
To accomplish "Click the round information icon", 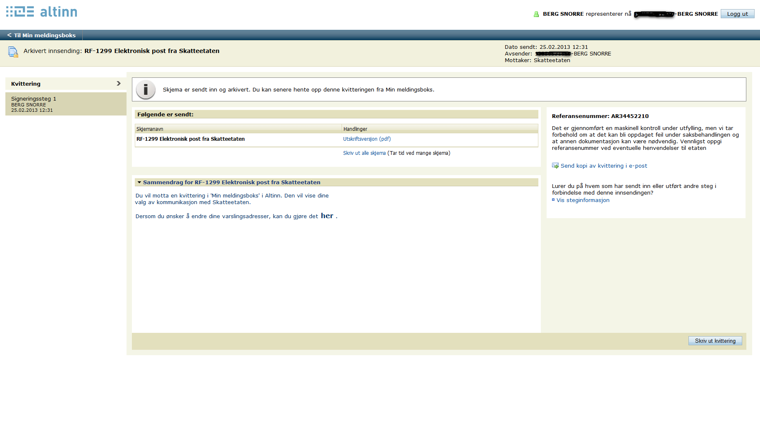I will point(146,89).
